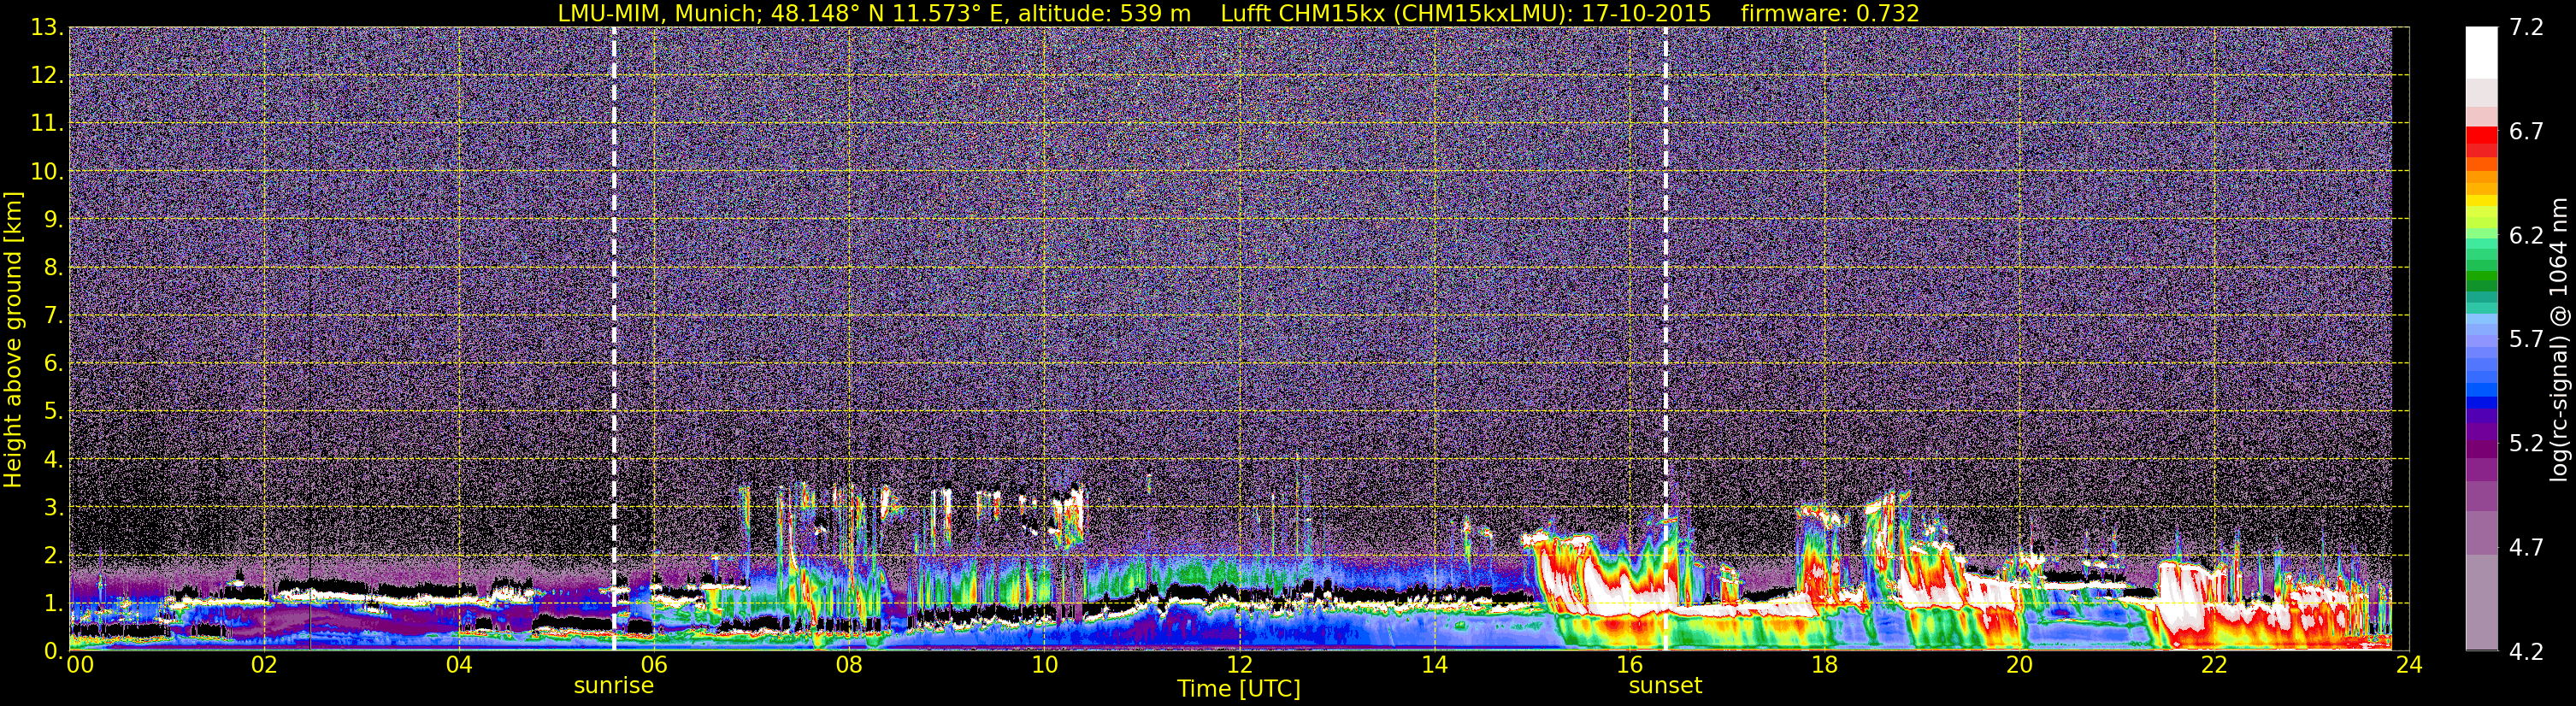Click the time tick label 16

pyautogui.click(x=1629, y=665)
